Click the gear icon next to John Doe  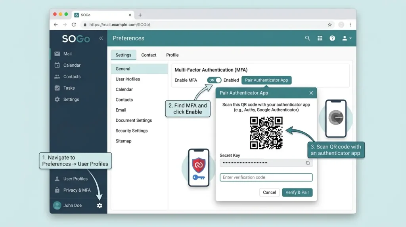(100, 206)
